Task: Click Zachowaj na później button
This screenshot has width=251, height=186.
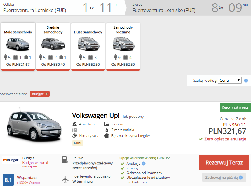Action: [224, 177]
